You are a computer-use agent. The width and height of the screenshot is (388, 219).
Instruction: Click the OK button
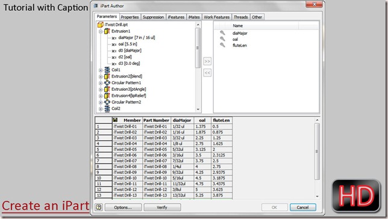pos(274,207)
